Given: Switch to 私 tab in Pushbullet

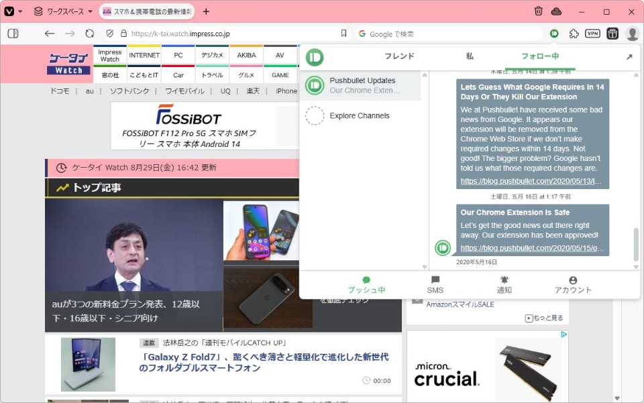Looking at the screenshot, I should pyautogui.click(x=470, y=56).
